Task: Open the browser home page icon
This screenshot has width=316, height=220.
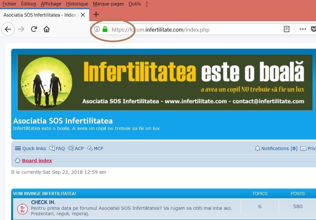Action: click(47, 29)
